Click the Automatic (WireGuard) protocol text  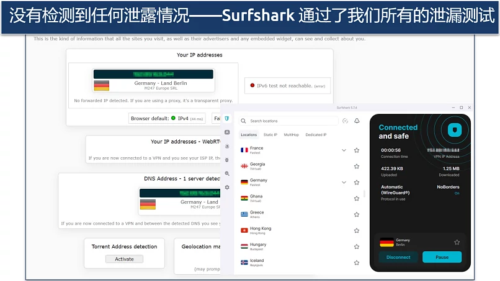point(395,189)
